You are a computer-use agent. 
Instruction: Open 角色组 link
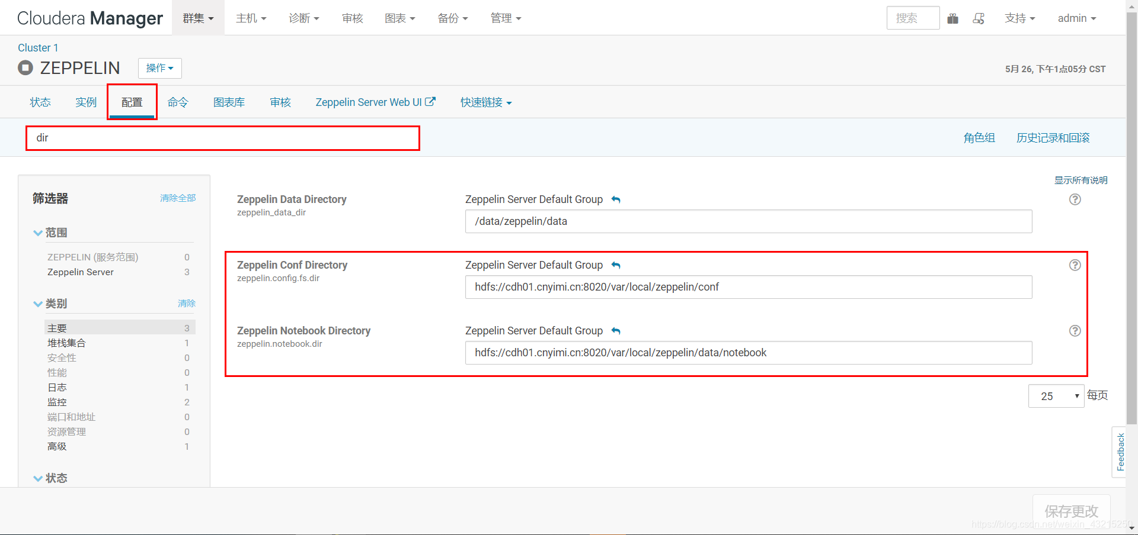pyautogui.click(x=979, y=138)
